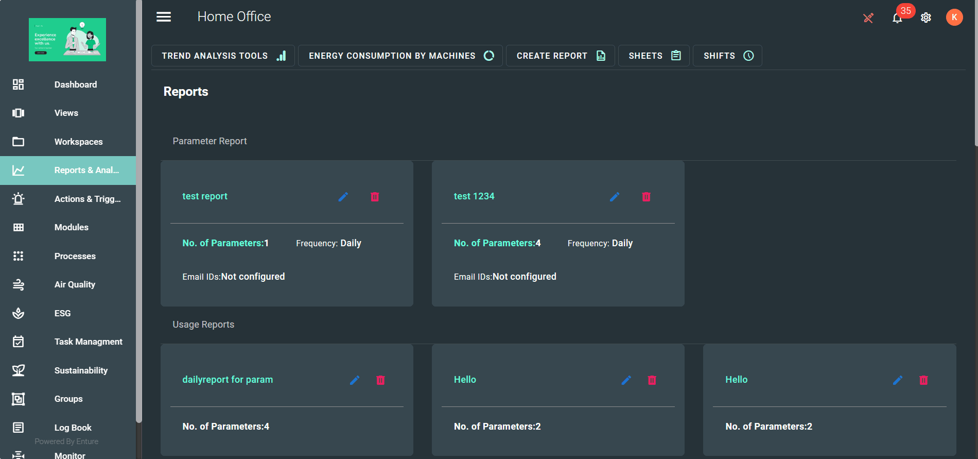Click 'Home Office' header title
The height and width of the screenshot is (459, 978).
pos(234,16)
